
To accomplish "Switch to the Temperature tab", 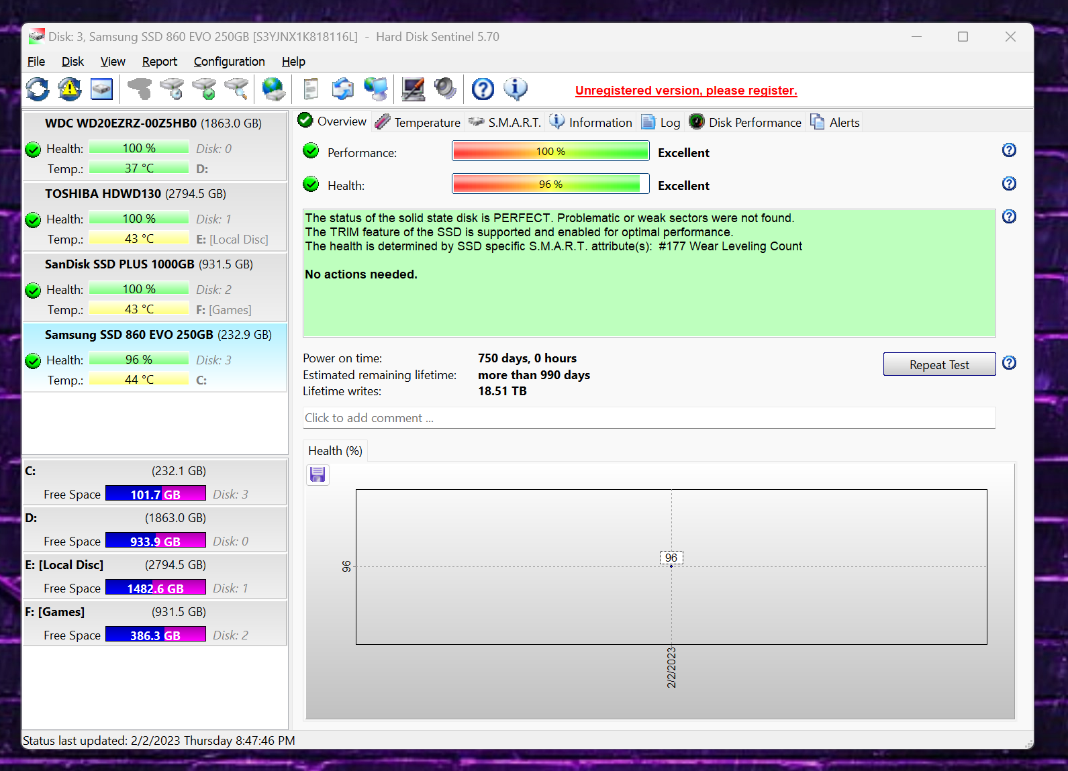I will coord(418,122).
